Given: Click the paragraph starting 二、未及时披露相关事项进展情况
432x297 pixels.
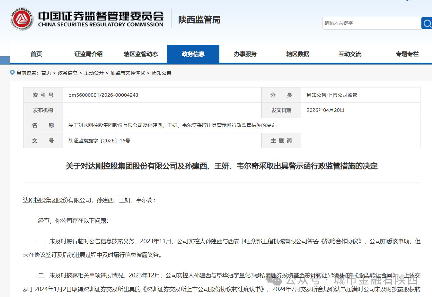Looking at the screenshot, I should [x=222, y=283].
